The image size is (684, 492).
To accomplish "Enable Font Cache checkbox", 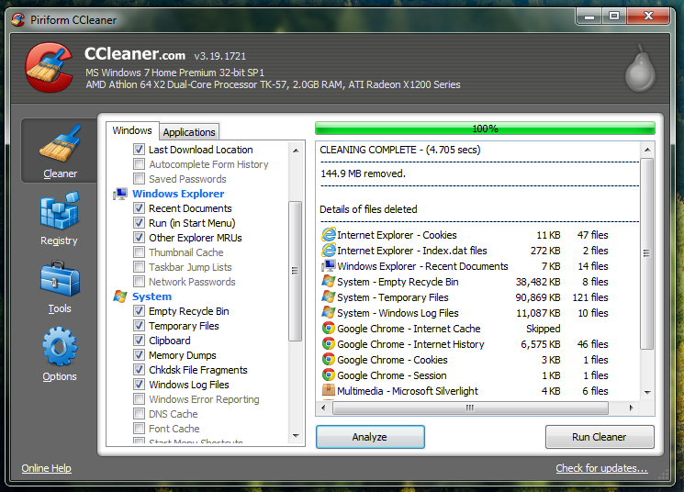I will point(139,429).
